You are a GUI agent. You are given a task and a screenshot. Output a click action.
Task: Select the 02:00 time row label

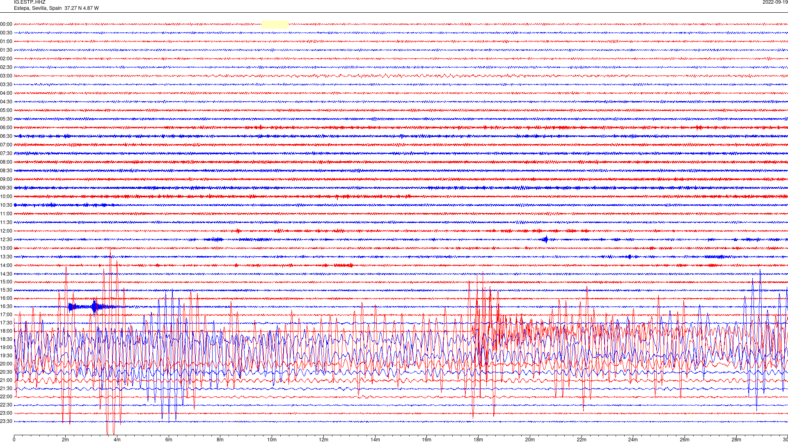point(6,59)
